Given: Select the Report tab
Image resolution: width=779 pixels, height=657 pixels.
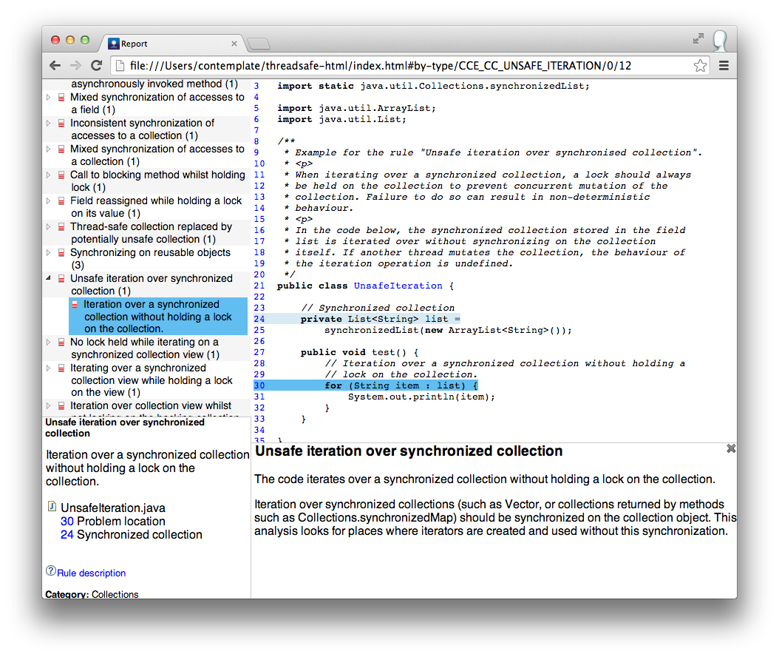Looking at the screenshot, I should click(171, 44).
